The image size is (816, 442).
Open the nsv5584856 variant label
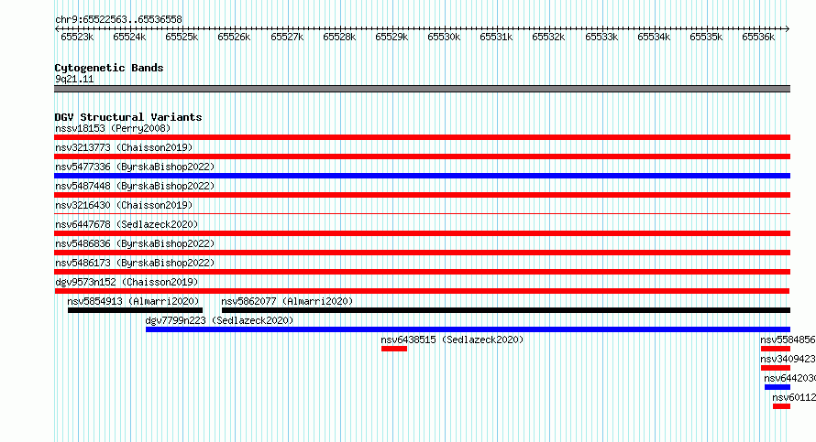click(788, 340)
